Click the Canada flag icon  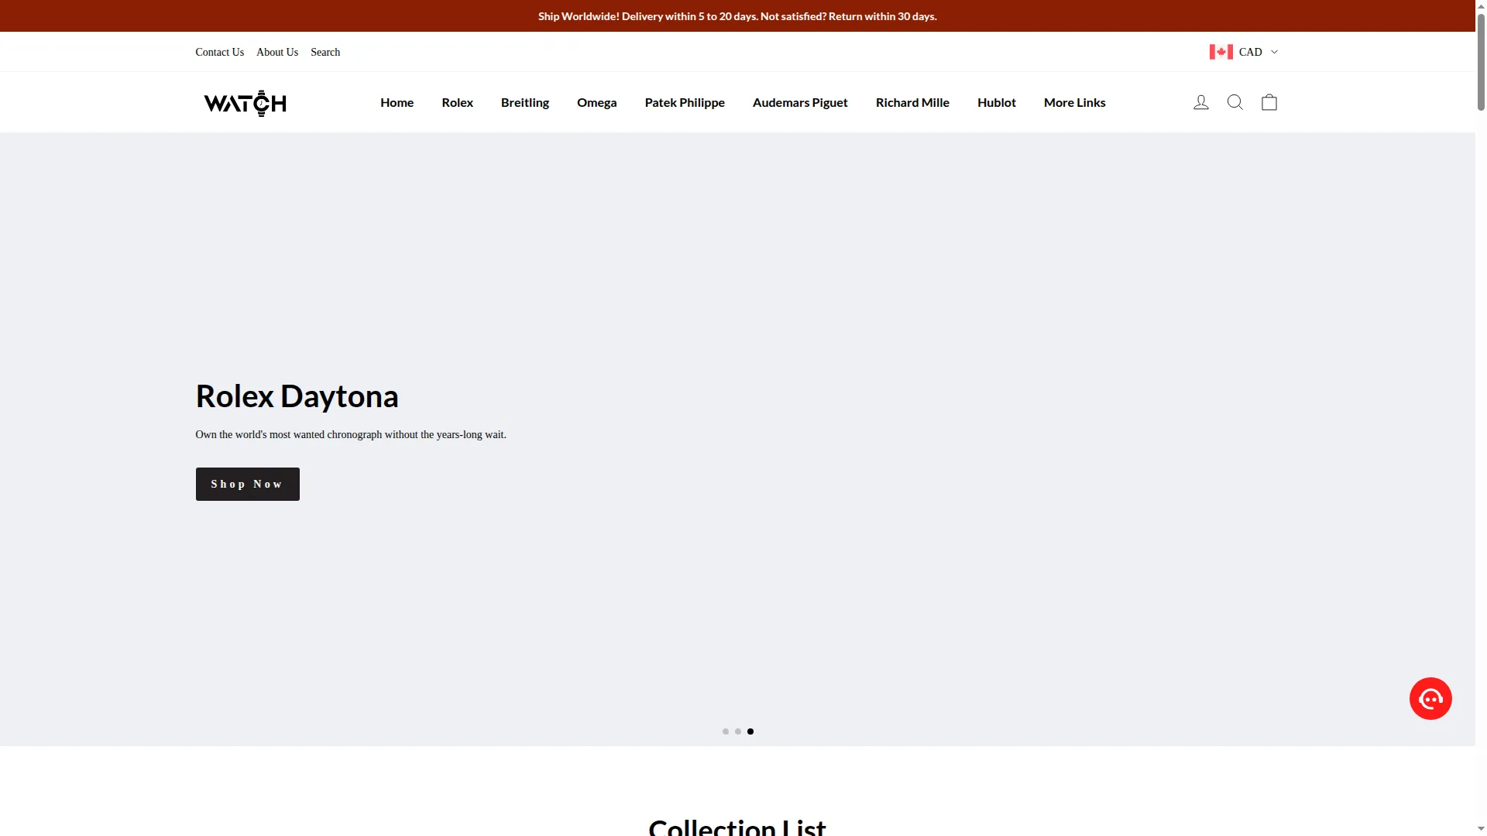click(x=1221, y=52)
